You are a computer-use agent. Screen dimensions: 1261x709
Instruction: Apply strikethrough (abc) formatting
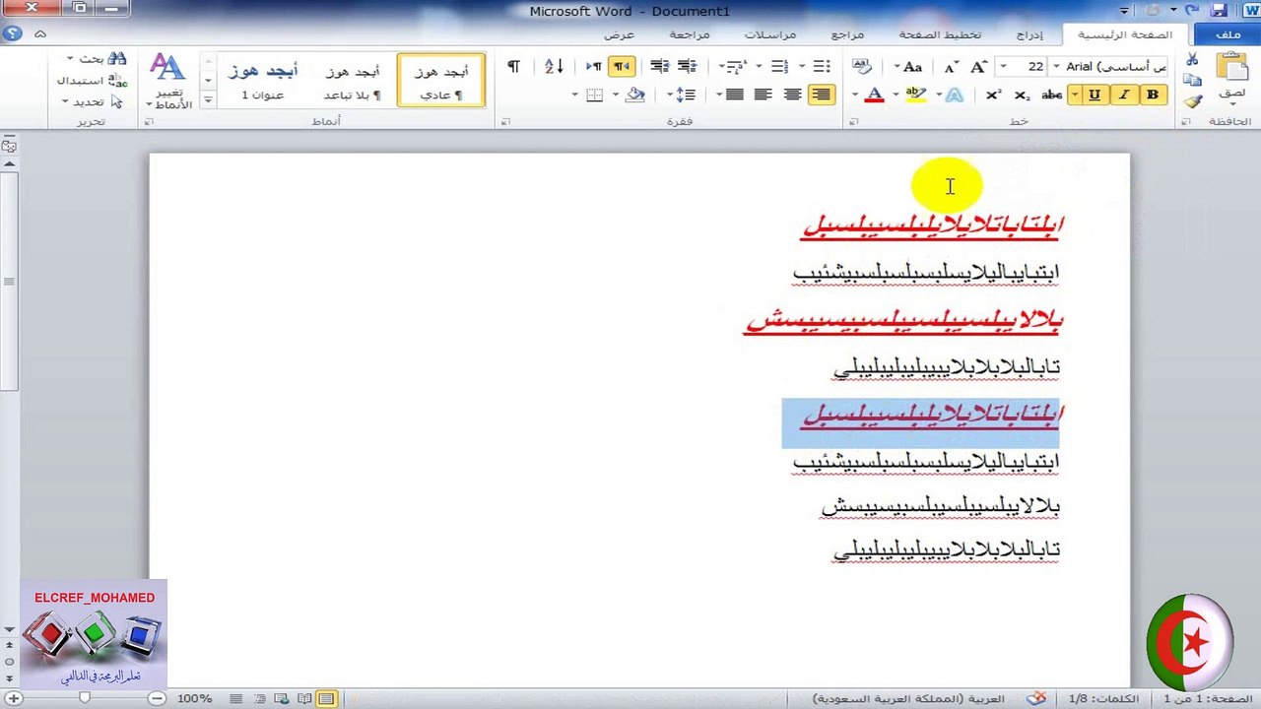click(1051, 95)
